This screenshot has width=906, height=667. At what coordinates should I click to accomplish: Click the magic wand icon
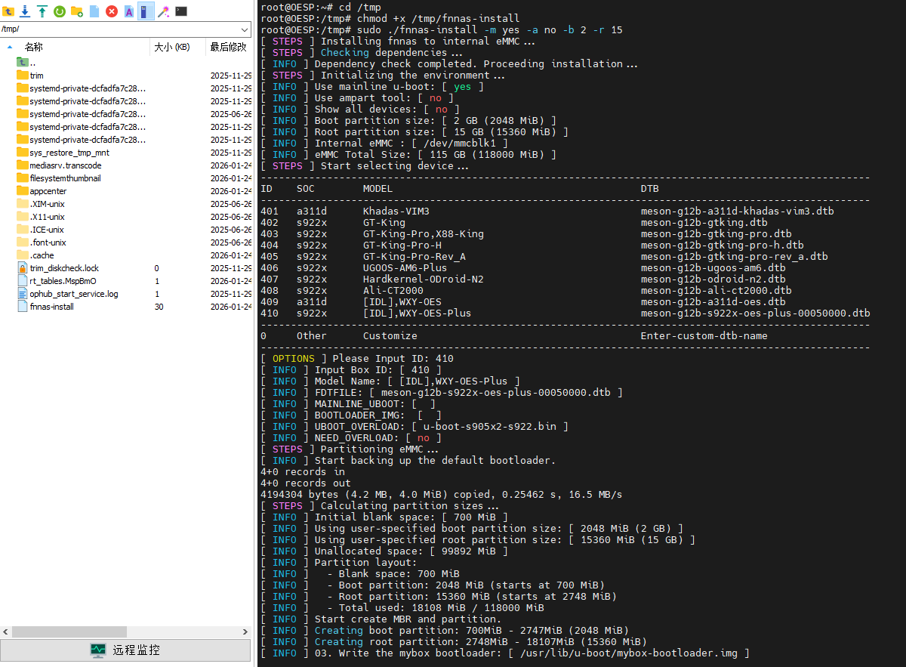pyautogui.click(x=163, y=11)
